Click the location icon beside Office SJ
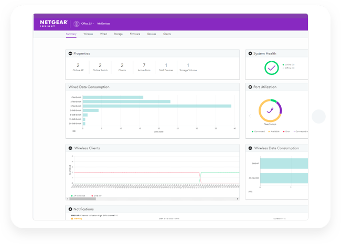 (x=77, y=24)
